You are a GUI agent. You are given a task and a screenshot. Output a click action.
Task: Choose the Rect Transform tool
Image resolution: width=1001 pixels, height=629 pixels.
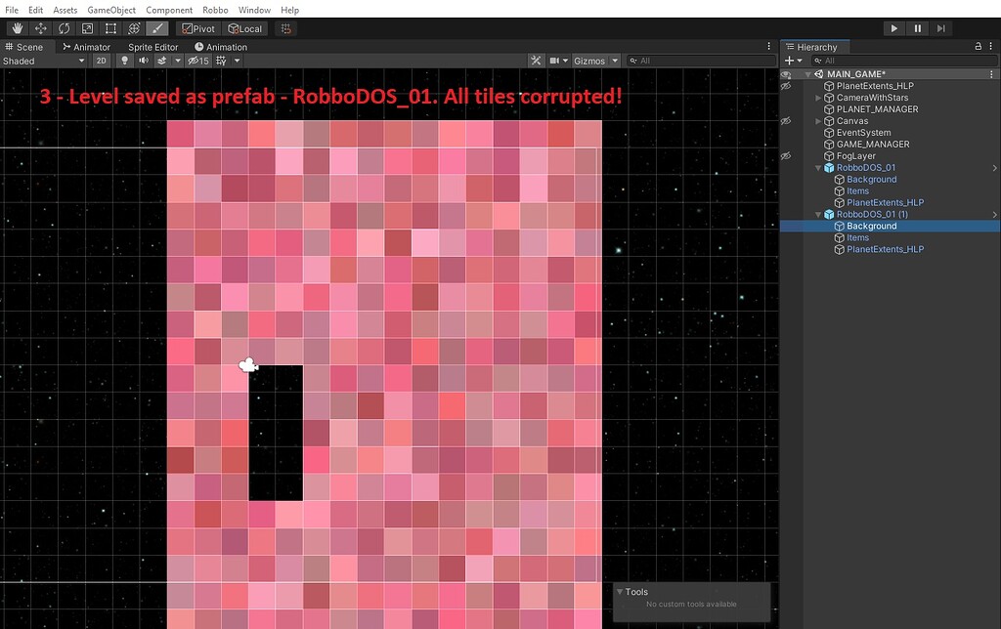(x=110, y=27)
